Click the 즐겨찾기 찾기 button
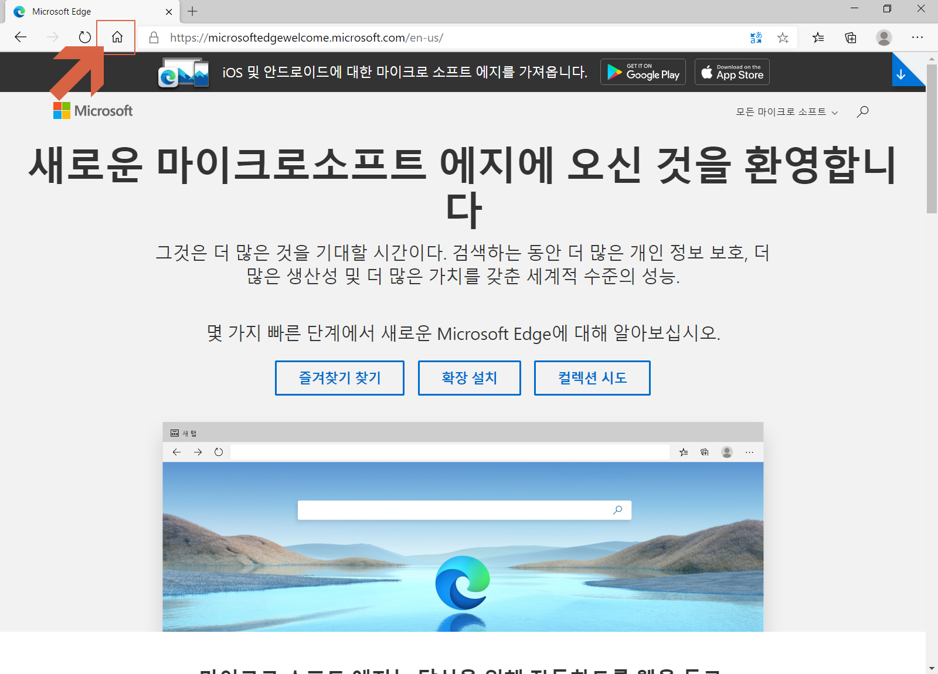Image resolution: width=938 pixels, height=674 pixels. pyautogui.click(x=339, y=378)
